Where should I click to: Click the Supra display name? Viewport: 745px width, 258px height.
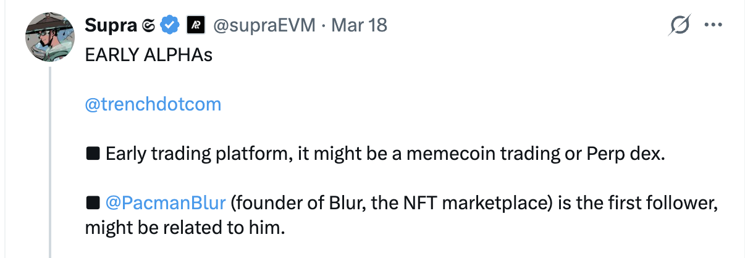click(x=111, y=25)
